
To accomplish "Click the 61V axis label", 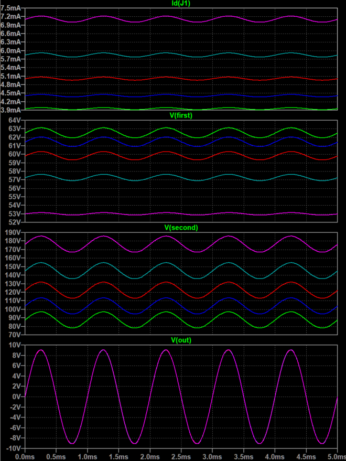I will 15,146.
